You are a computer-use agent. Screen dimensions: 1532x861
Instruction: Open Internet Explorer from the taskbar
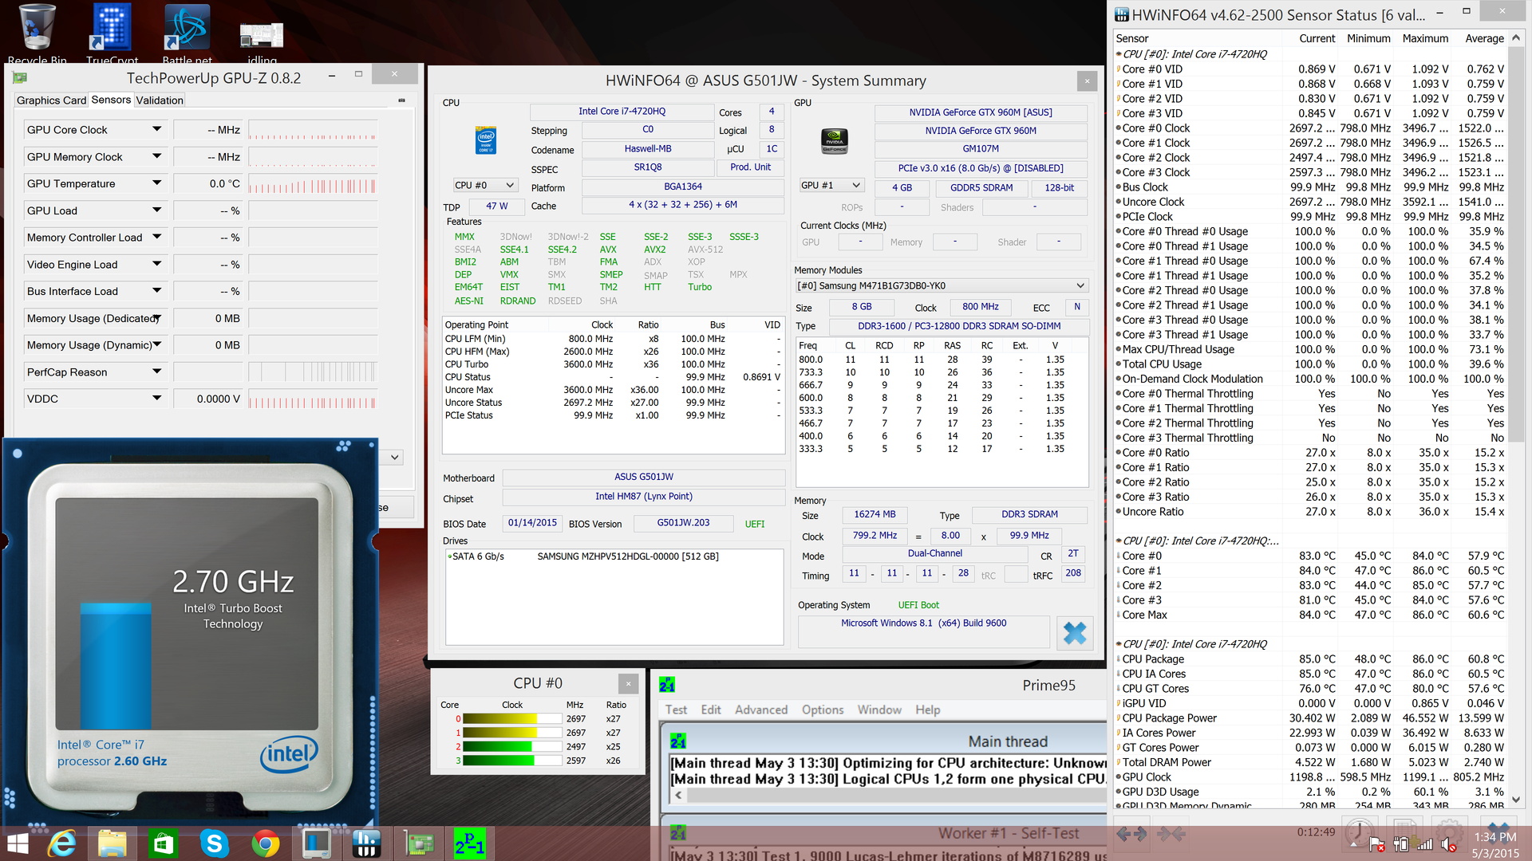tap(62, 843)
